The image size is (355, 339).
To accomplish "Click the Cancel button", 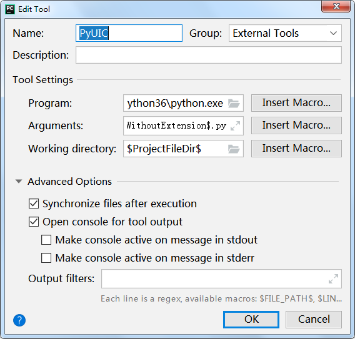I will point(314,320).
